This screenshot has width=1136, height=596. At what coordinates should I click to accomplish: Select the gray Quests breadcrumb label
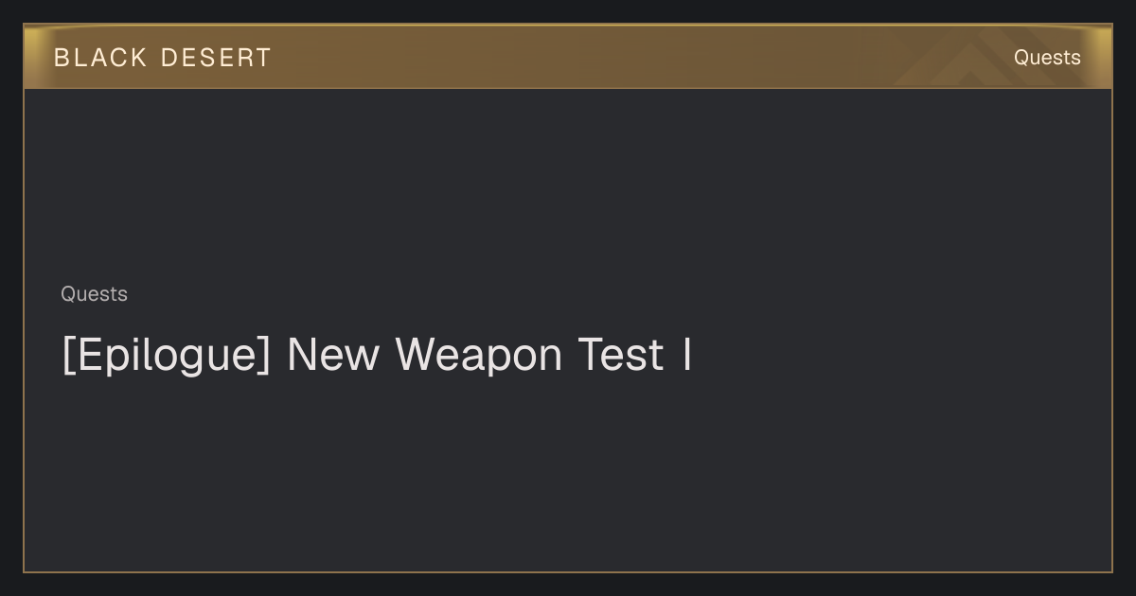pos(94,294)
